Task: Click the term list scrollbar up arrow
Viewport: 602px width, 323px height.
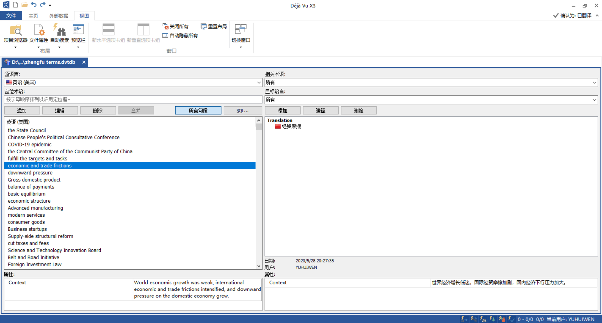Action: [x=259, y=120]
